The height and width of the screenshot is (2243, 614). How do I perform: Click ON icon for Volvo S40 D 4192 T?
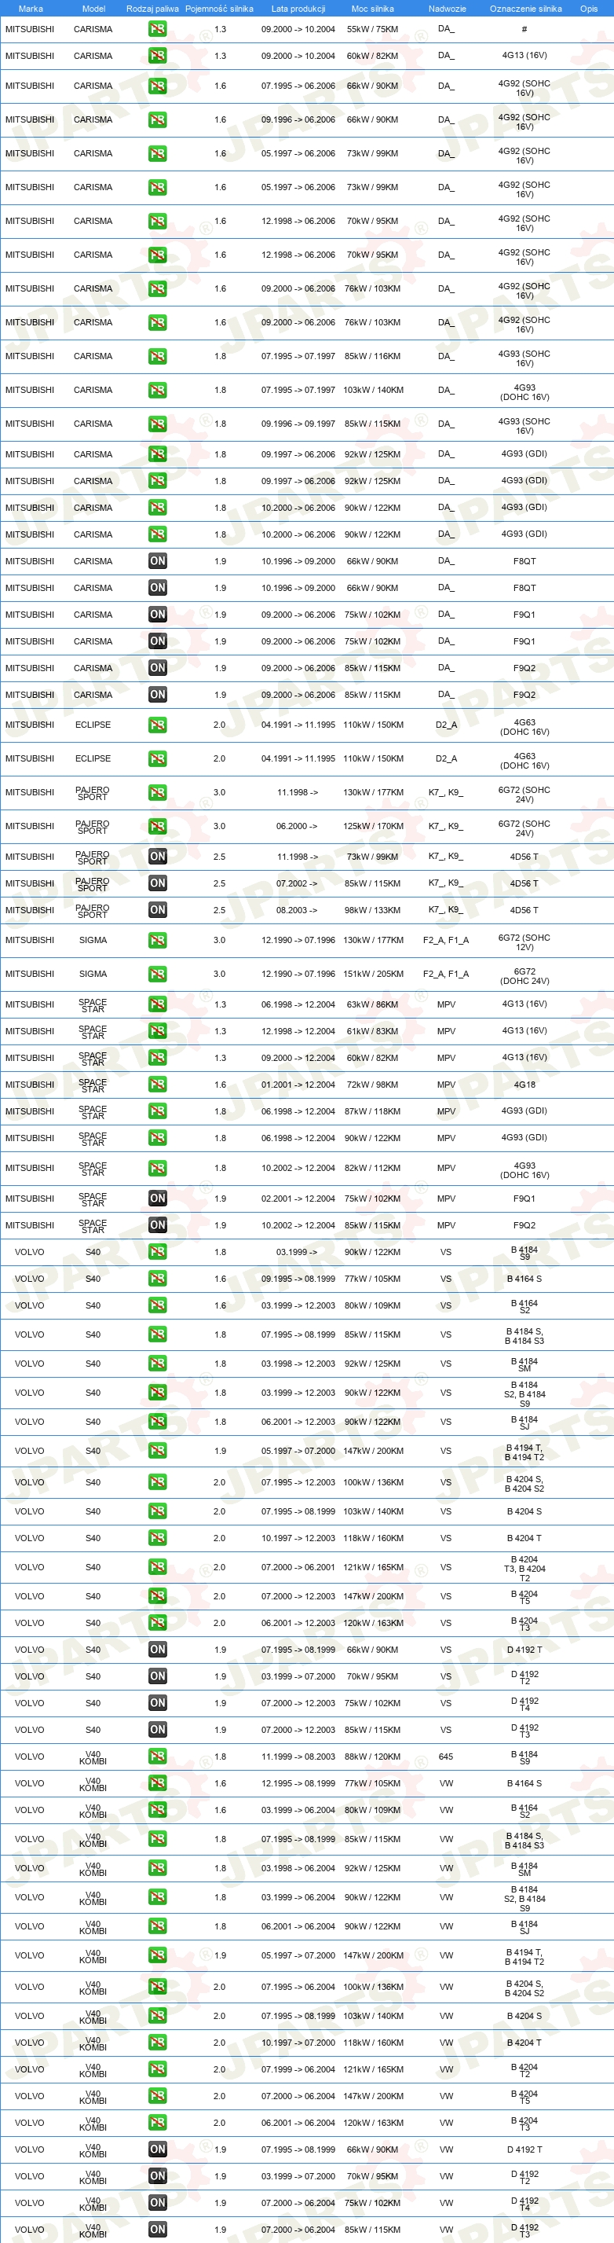click(157, 1650)
